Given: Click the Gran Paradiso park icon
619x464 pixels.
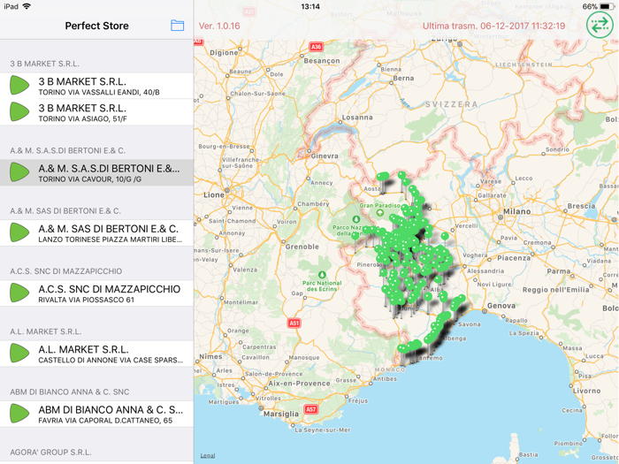Looking at the screenshot, I should [379, 213].
